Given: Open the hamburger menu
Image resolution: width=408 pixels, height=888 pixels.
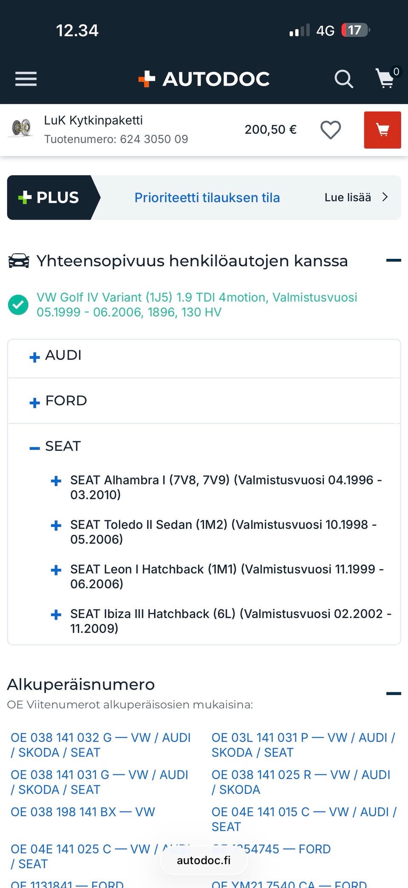Looking at the screenshot, I should point(26,79).
